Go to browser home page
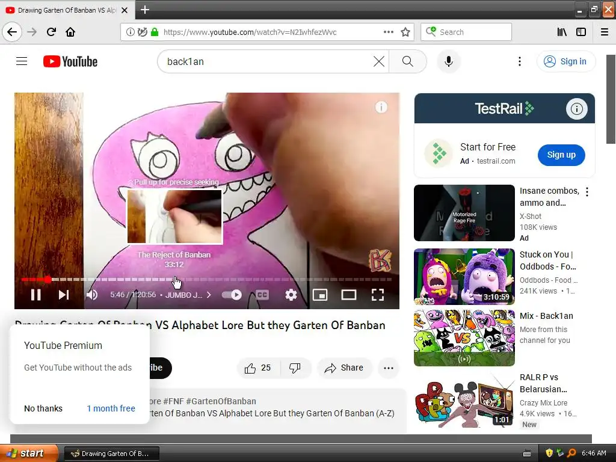The image size is (616, 462). 70,32
